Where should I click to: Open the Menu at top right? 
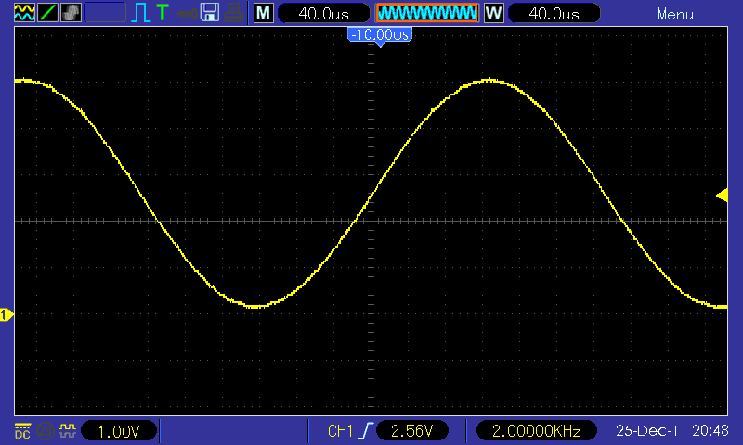tap(675, 14)
